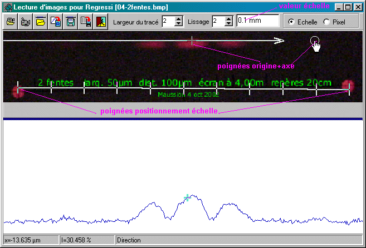The image size is (366, 248).
Task: Click the video camera acquisition icon
Action: 25,22
